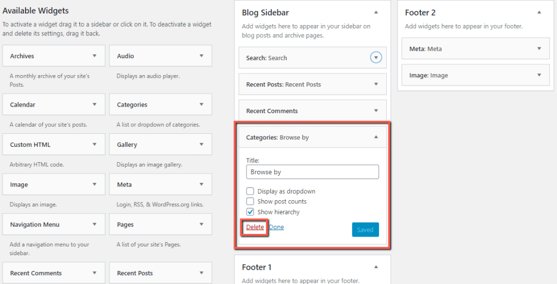
Task: Expand the available Image widget arrow
Action: click(95, 184)
